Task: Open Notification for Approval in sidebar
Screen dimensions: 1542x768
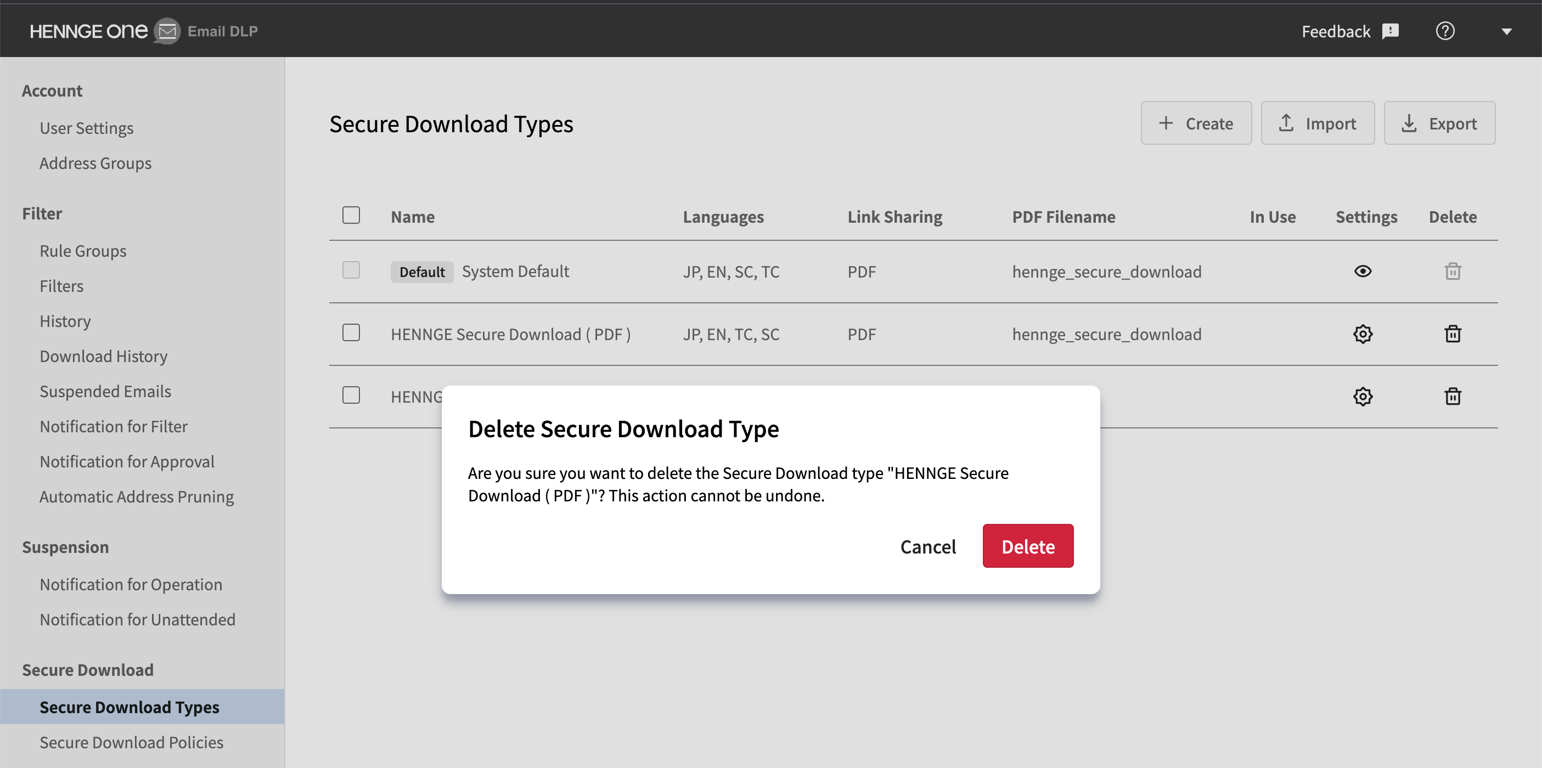Action: click(127, 461)
